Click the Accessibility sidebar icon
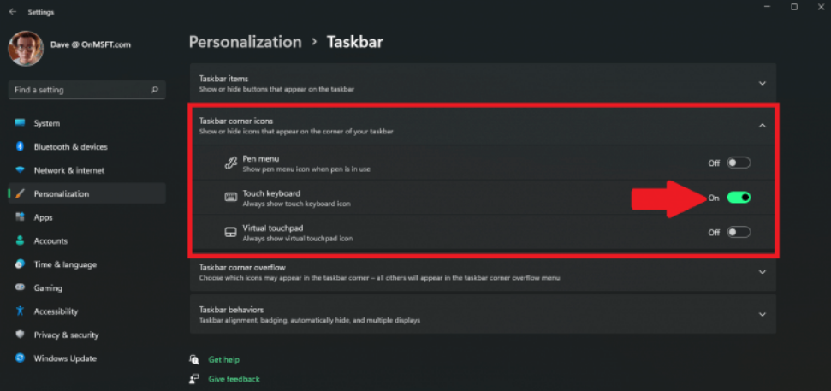Viewport: 831px width, 391px height. 20,311
